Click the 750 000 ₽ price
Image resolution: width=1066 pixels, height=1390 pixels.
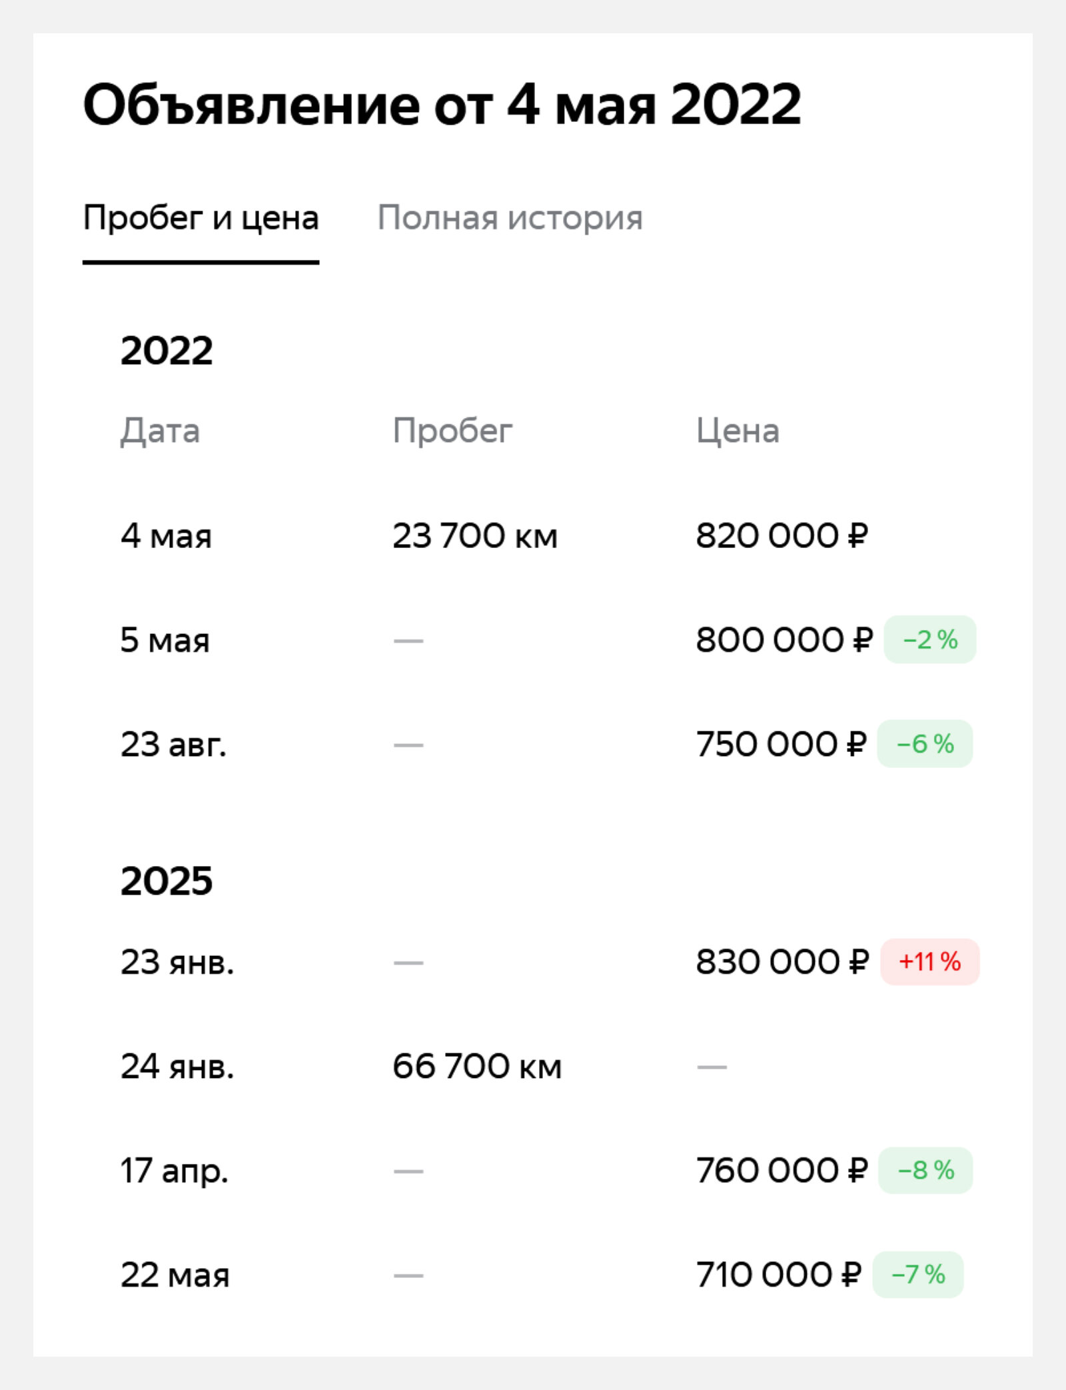tap(782, 744)
